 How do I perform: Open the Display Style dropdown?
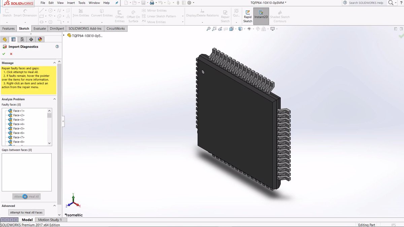(x=244, y=29)
